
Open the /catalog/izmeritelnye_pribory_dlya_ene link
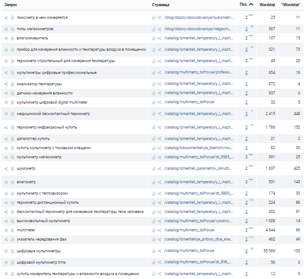[x=198, y=239]
